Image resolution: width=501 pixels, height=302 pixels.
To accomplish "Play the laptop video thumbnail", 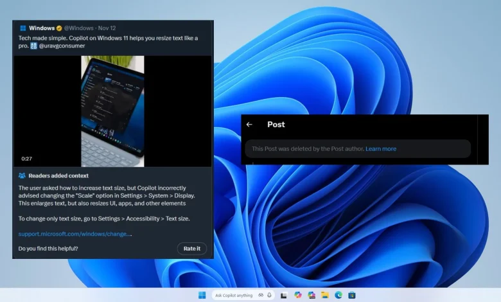I will (x=112, y=111).
